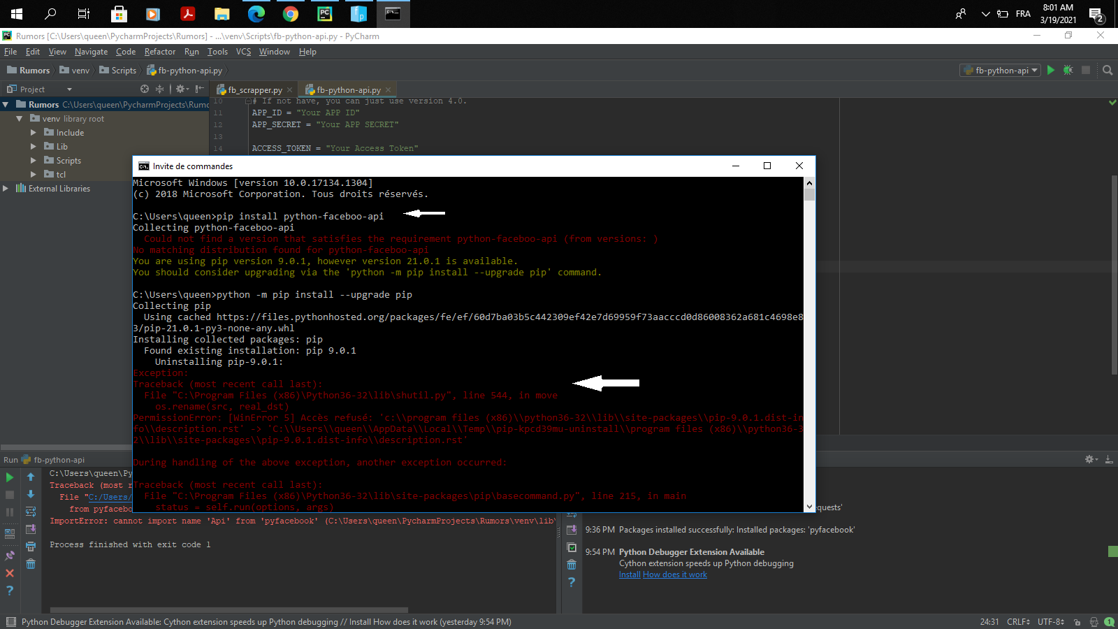The image size is (1118, 629).
Task: Click scroll-down arrow of command prompt scrollbar
Action: tap(809, 507)
